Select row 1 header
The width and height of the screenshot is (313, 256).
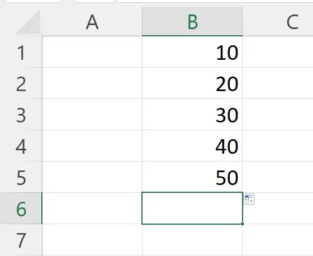pos(21,52)
